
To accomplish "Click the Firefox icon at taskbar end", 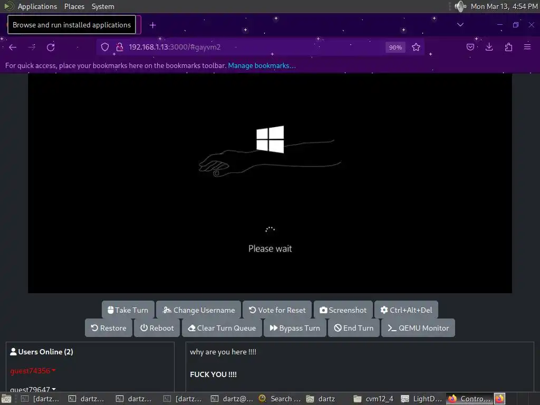I will [x=500, y=399].
